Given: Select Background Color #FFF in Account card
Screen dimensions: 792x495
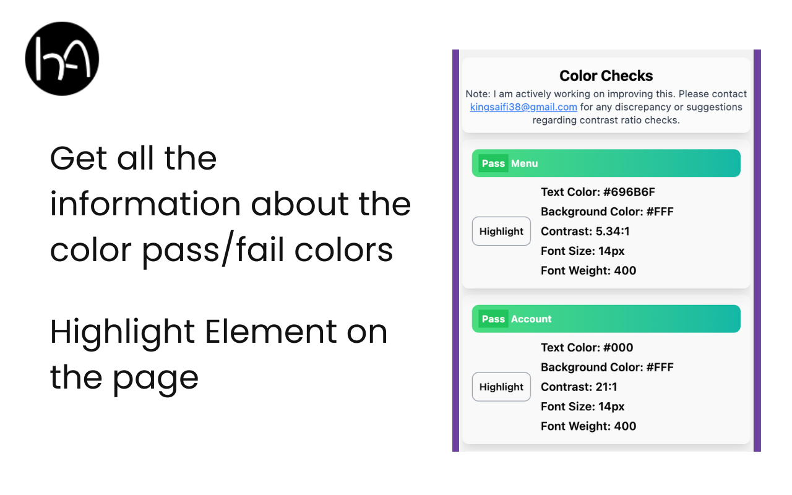Looking at the screenshot, I should 607,367.
